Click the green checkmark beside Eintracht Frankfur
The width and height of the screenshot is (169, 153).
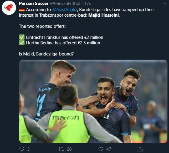point(22,37)
